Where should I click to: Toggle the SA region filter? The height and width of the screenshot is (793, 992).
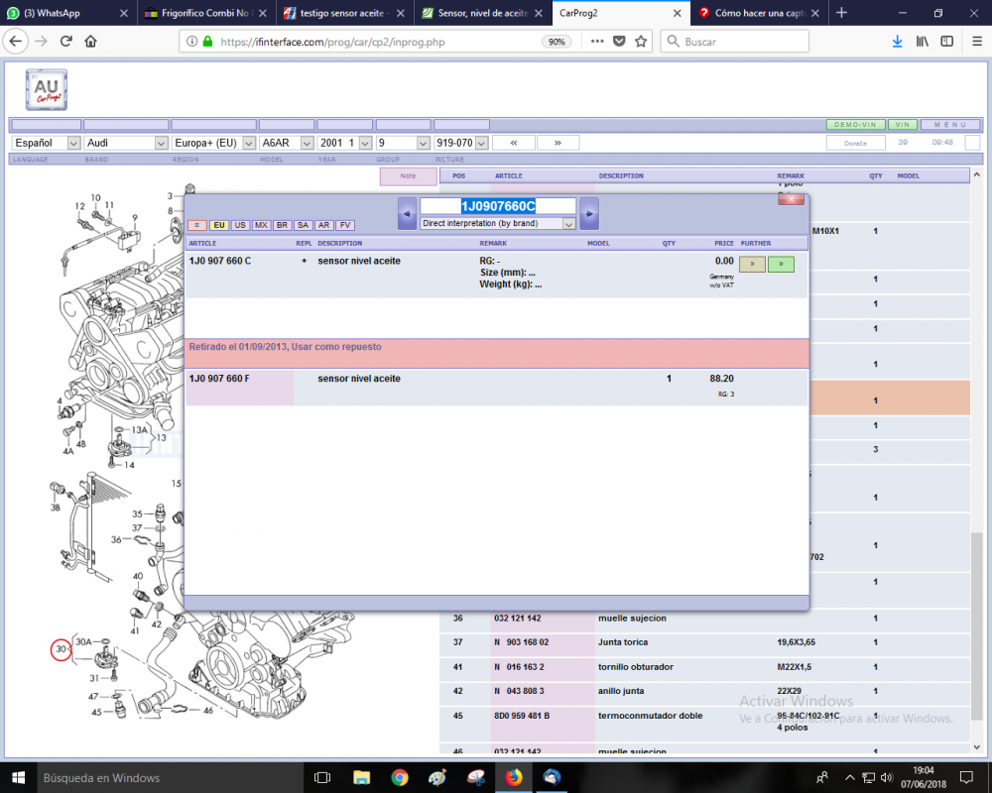click(303, 225)
